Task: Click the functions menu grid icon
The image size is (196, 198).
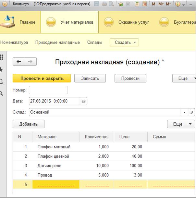Action: tap(2, 57)
